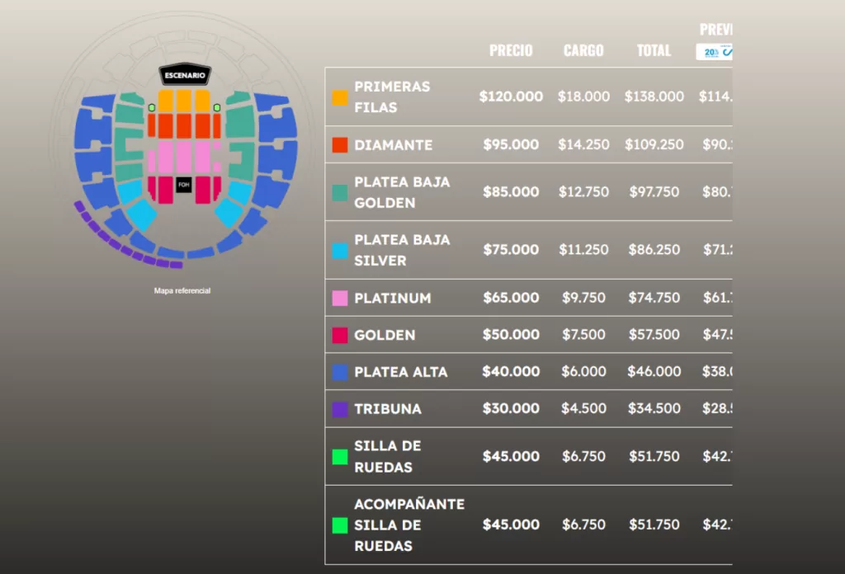This screenshot has height=574, width=845.
Task: Click the light blue Platea Baja Silver swatch
Action: (339, 251)
